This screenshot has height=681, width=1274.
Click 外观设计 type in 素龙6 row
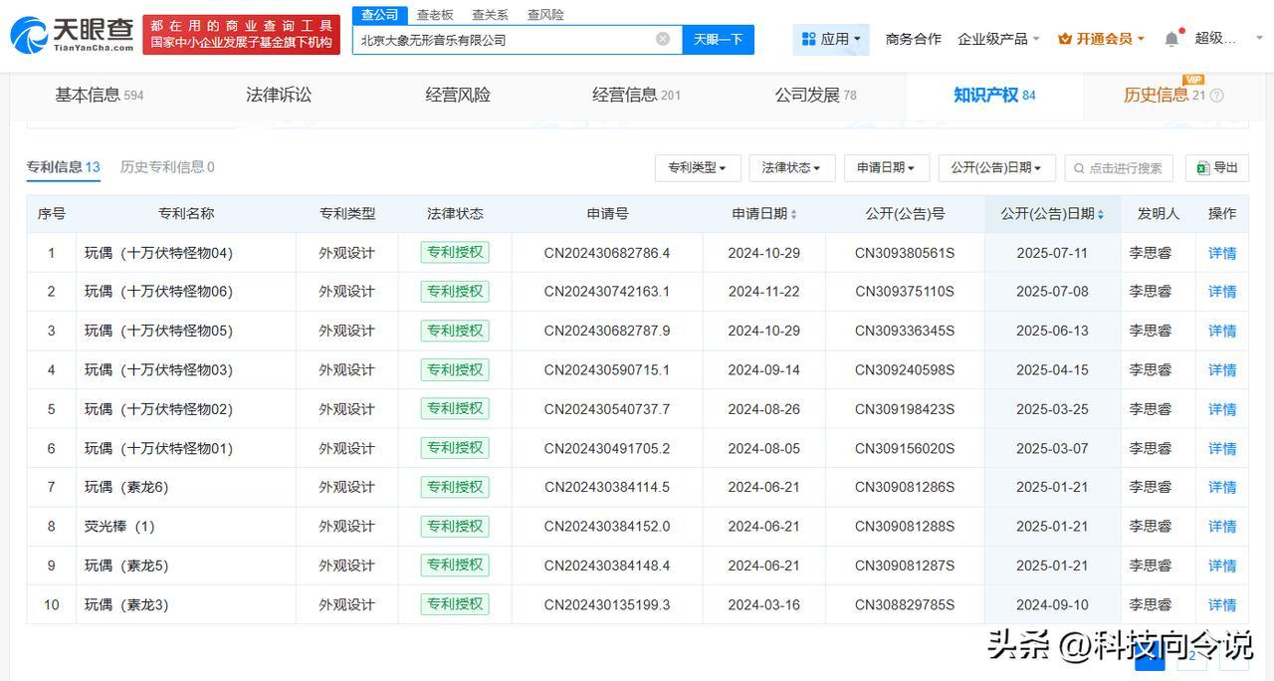[x=346, y=487]
